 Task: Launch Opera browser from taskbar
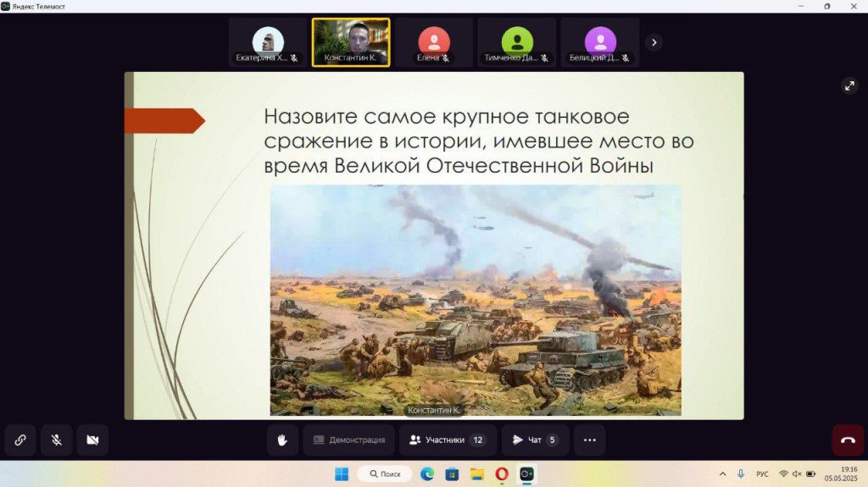pos(502,474)
